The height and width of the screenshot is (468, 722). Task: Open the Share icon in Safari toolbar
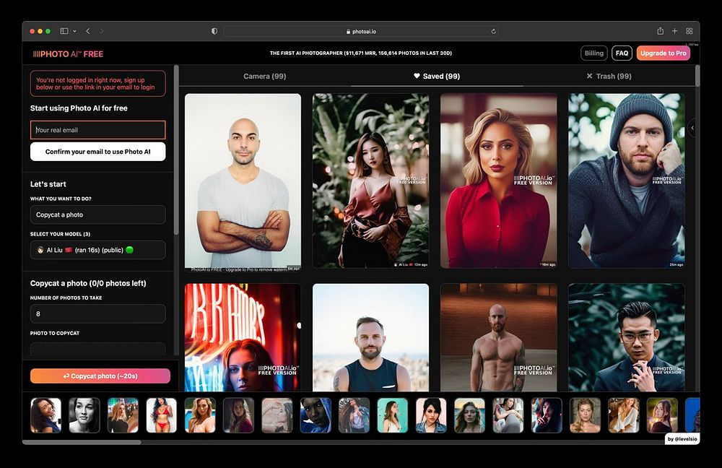click(661, 31)
